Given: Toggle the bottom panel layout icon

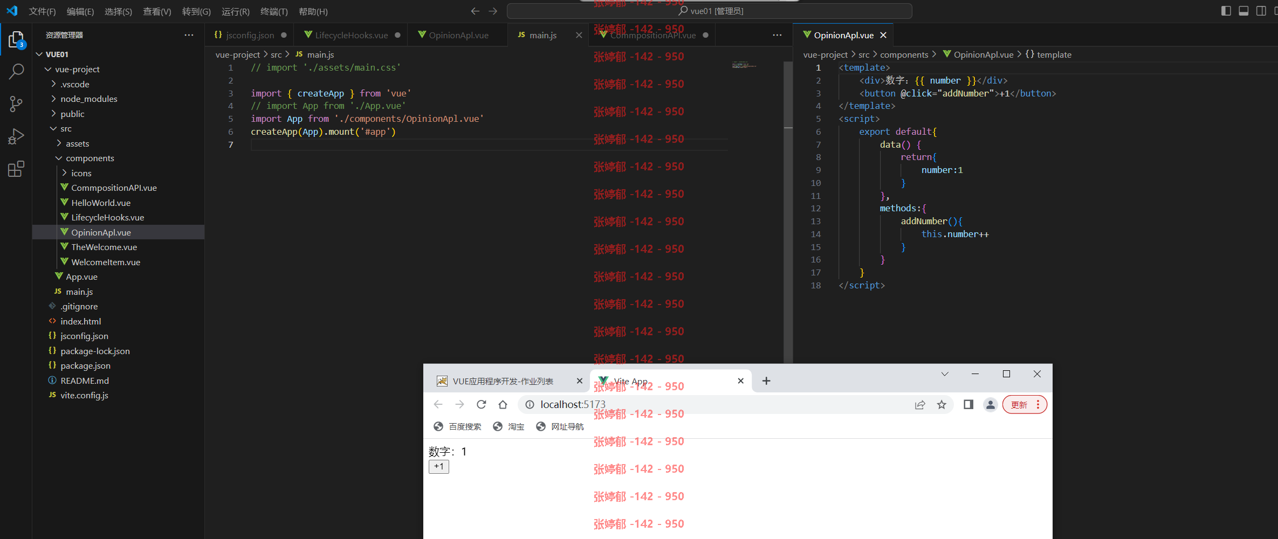Looking at the screenshot, I should click(1243, 11).
